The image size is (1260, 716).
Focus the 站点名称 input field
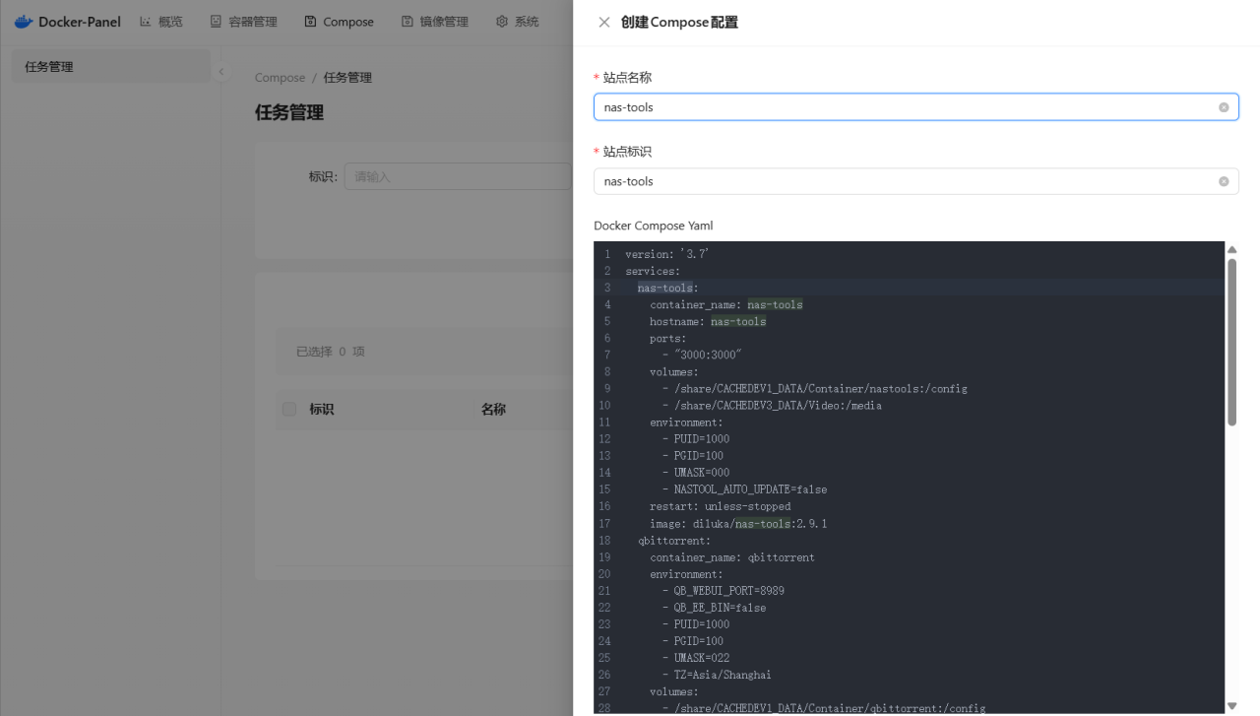(915, 107)
